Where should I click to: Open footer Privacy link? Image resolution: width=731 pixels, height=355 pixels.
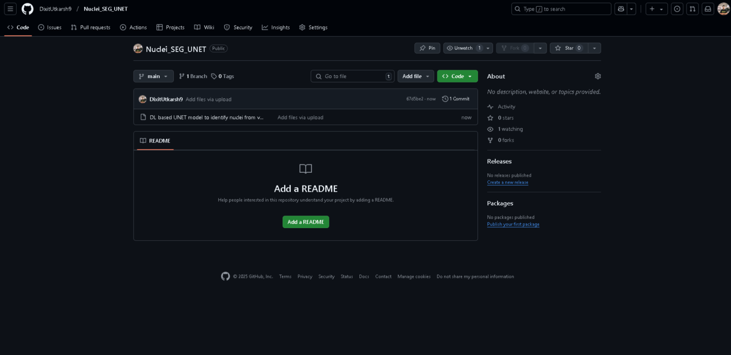[305, 276]
